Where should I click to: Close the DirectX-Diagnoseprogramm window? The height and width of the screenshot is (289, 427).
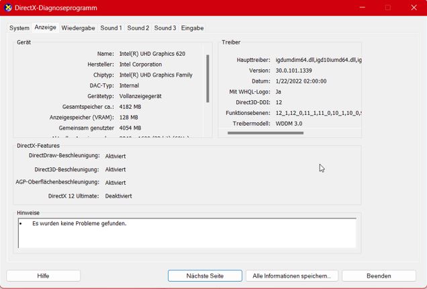pos(414,8)
